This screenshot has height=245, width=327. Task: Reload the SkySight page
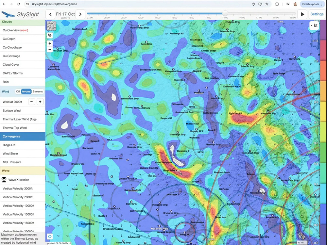tap(19, 4)
